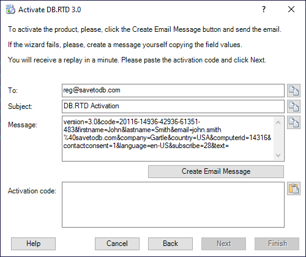Paste clipboard into Activation code field
The width and height of the screenshot is (306, 257).
click(x=294, y=188)
